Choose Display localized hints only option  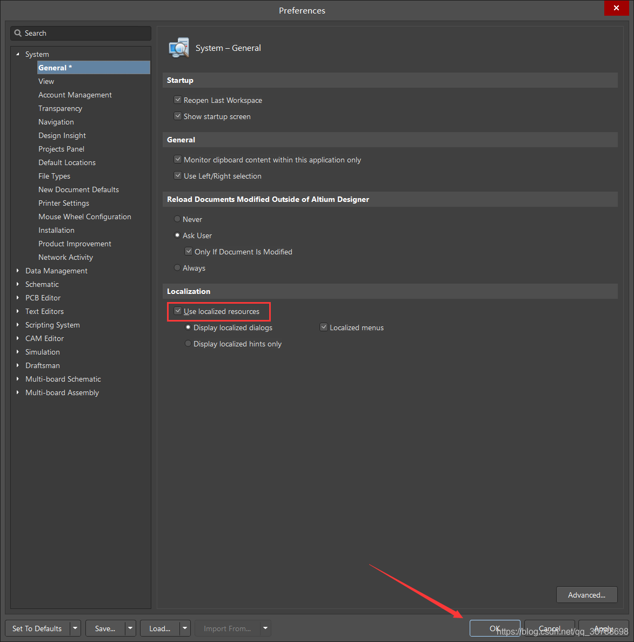pyautogui.click(x=188, y=344)
